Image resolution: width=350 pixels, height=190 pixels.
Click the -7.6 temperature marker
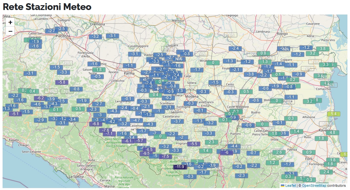pyautogui.click(x=106, y=130)
